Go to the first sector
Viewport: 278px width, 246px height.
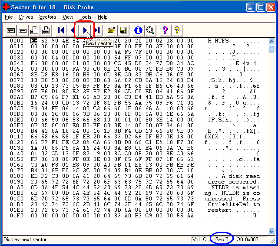61,30
